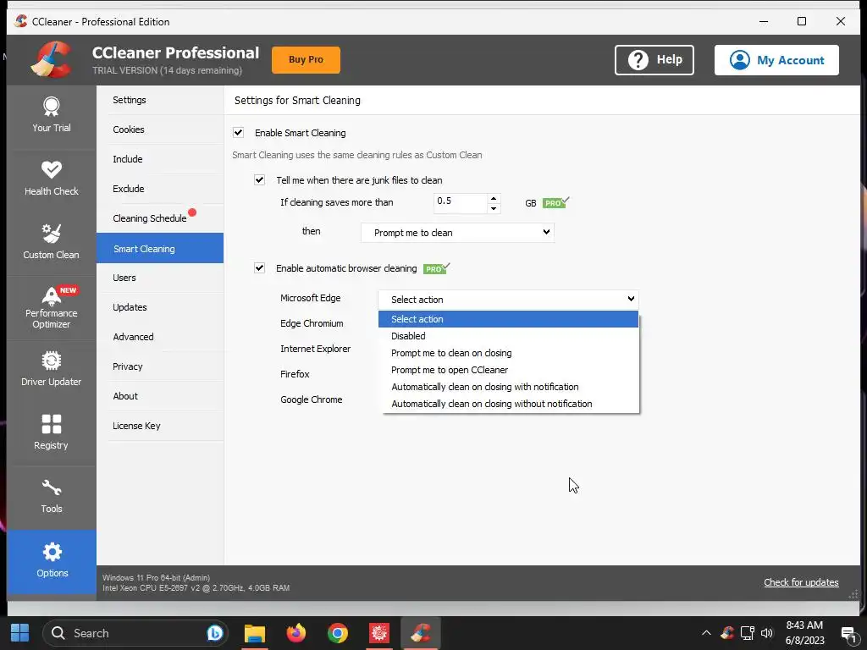Open Windows Start menu
867x650 pixels.
[20, 632]
